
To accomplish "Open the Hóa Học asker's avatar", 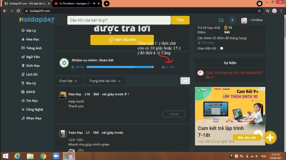I will [63, 95].
